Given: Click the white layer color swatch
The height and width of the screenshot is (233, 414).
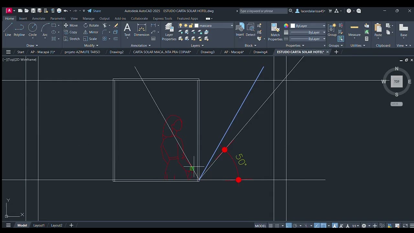Looking at the screenshot, I should pos(196,26).
